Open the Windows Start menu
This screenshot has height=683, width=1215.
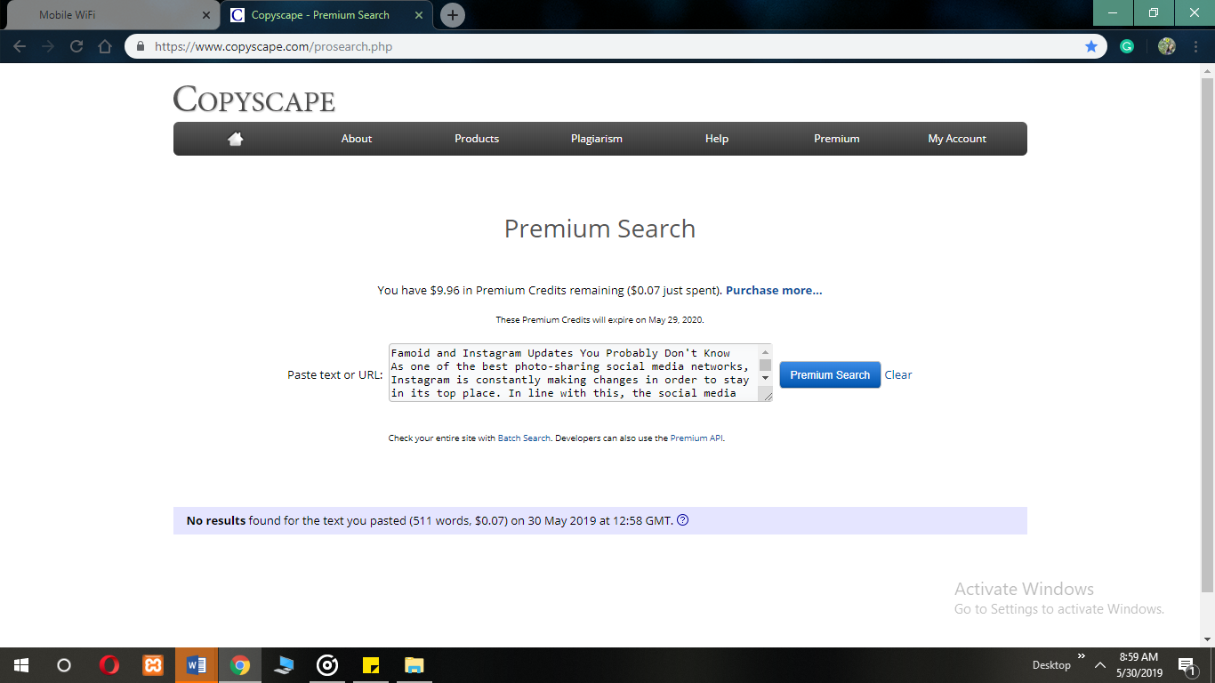(x=21, y=665)
